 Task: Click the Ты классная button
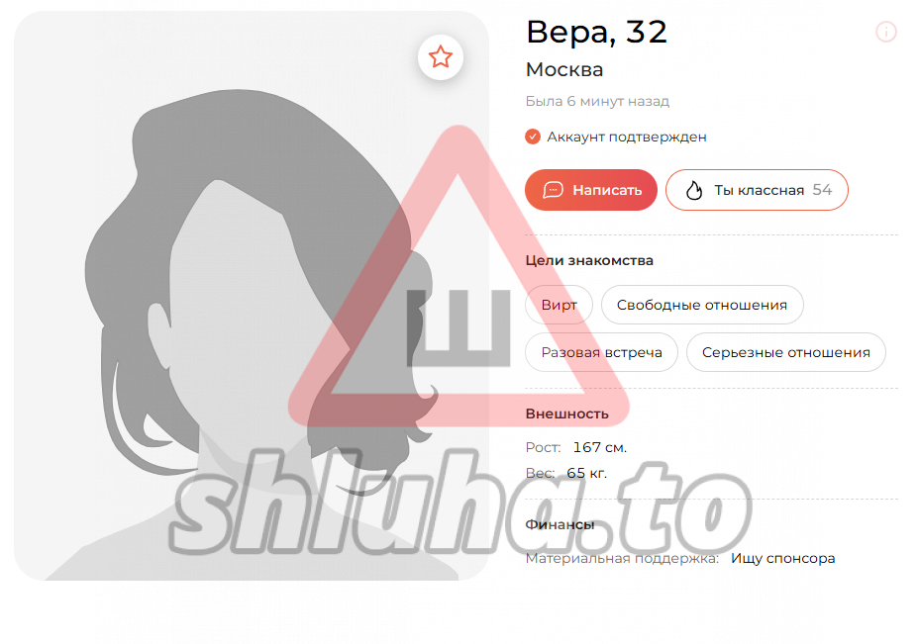(757, 190)
